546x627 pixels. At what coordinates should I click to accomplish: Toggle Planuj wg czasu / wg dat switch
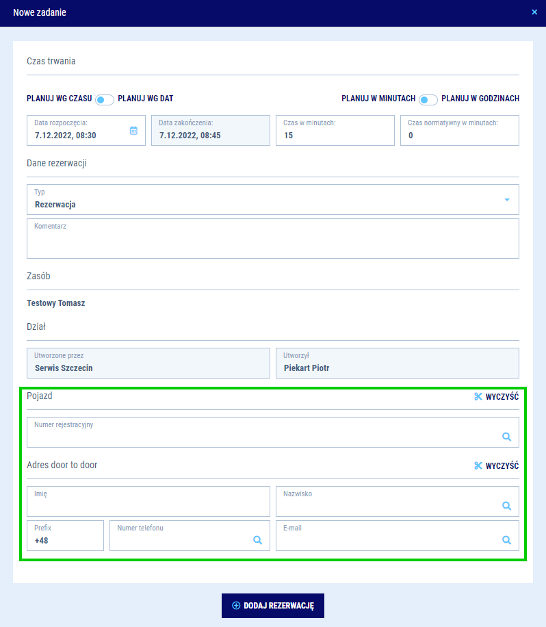tap(105, 100)
